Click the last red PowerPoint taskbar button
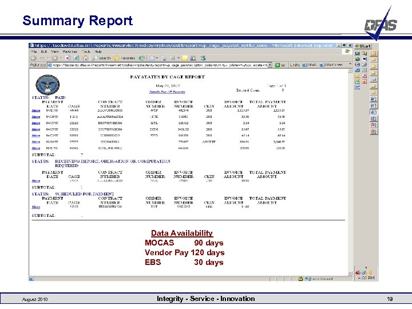The height and width of the screenshot is (309, 412). tap(373, 132)
